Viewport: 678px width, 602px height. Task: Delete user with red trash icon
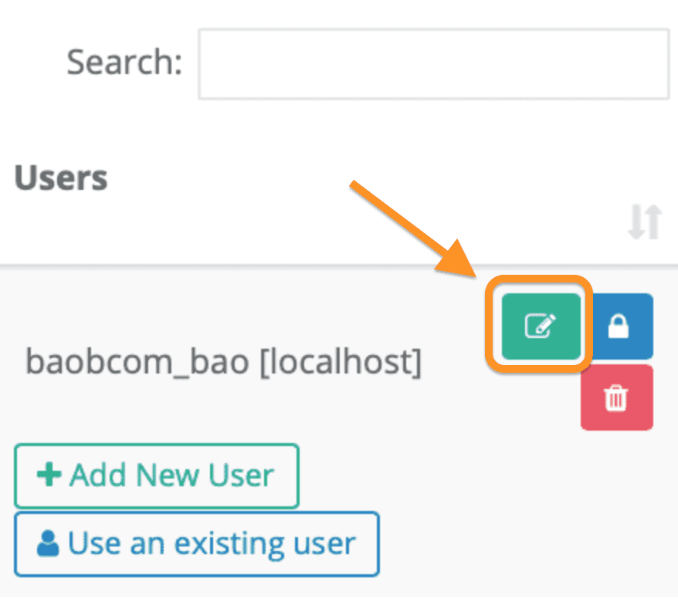click(616, 397)
